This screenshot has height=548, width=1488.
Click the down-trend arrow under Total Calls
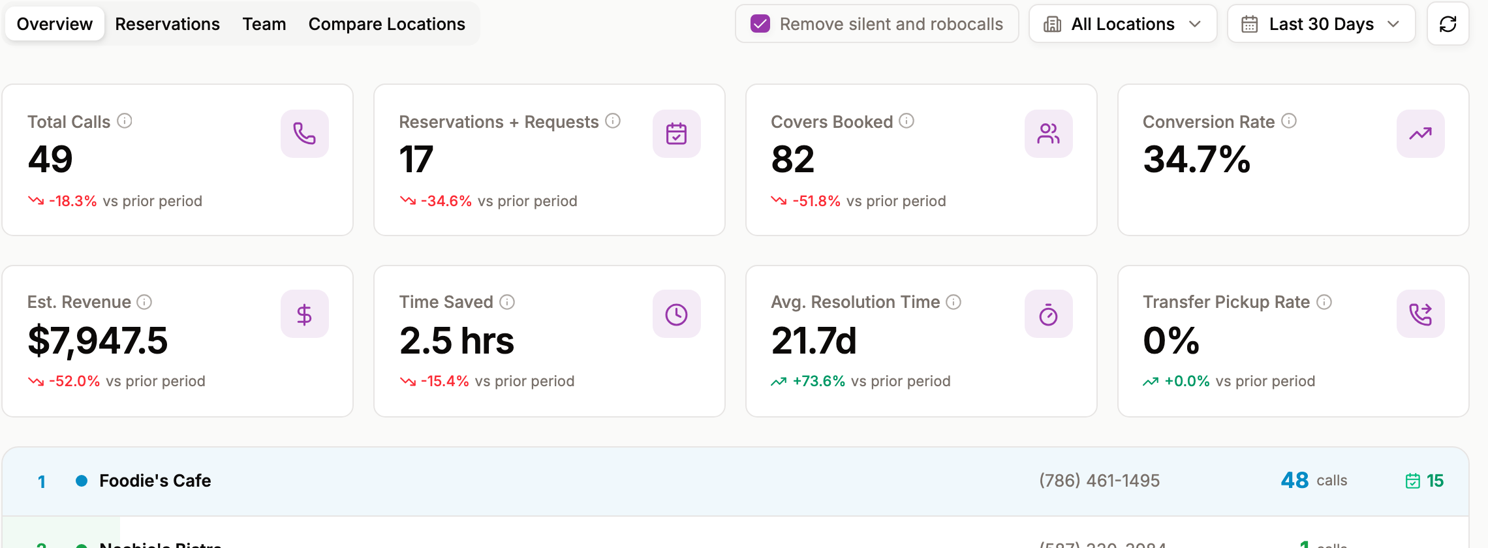click(x=36, y=201)
